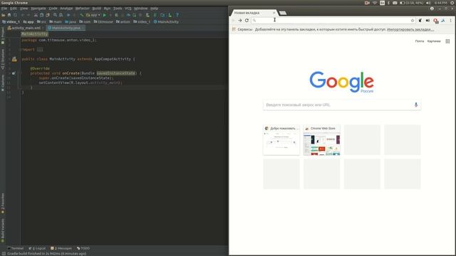The image size is (456, 256).
Task: Open the Refactor menu
Action: 83,9
